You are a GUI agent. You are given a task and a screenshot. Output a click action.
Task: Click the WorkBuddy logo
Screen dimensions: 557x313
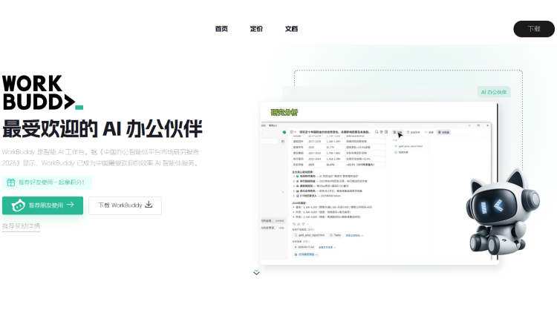point(42,92)
